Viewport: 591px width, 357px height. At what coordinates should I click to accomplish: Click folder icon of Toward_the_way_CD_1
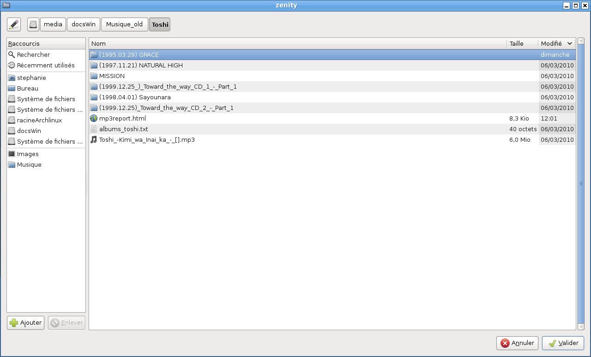pos(94,86)
